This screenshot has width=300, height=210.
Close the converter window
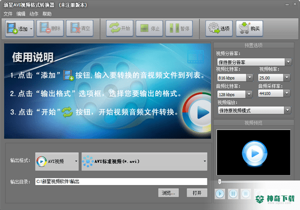pos(295,4)
